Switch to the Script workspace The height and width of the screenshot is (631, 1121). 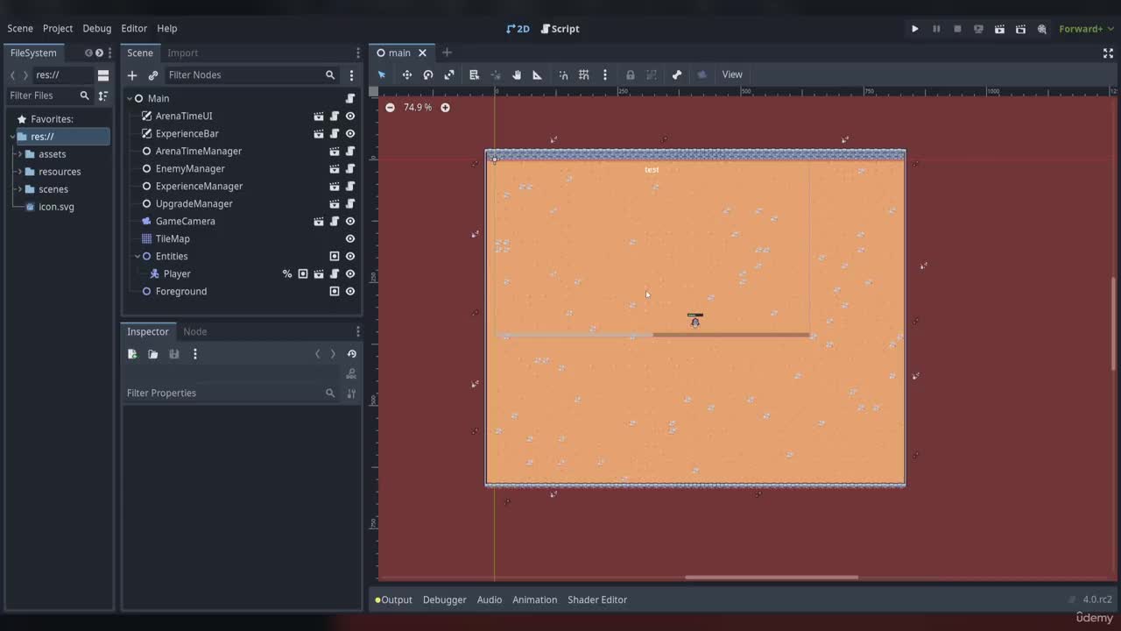tap(560, 28)
